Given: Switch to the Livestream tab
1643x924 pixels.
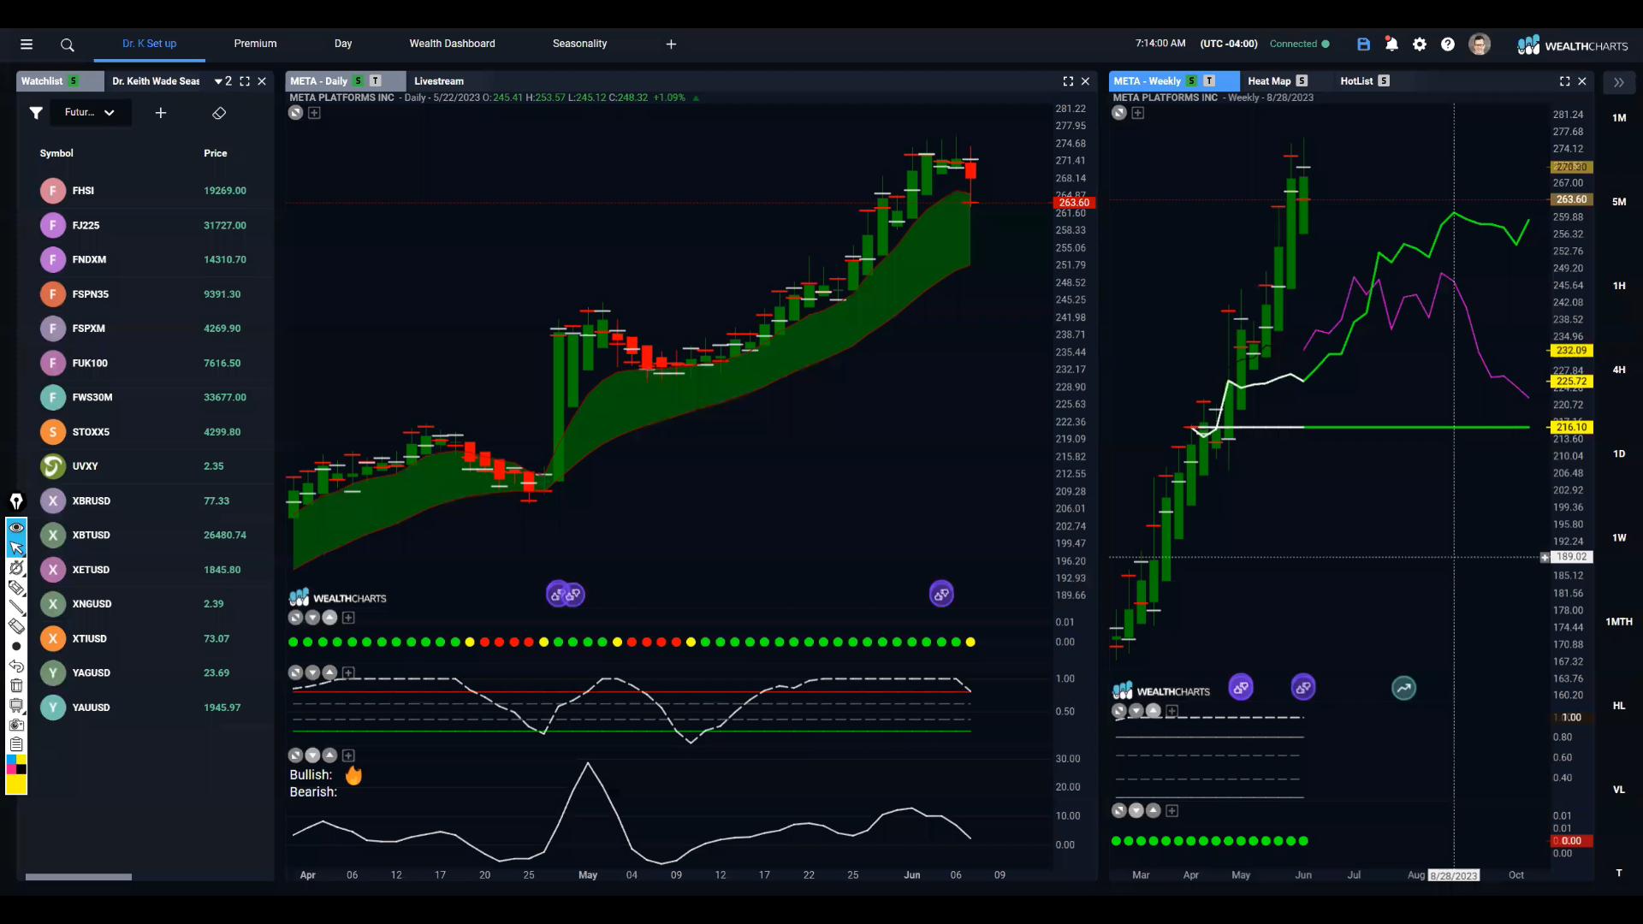Looking at the screenshot, I should click(439, 81).
